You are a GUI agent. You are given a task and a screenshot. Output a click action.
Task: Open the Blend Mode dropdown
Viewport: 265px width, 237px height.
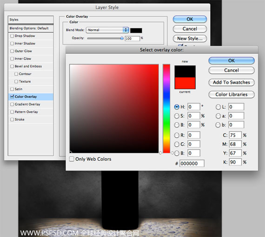(x=107, y=30)
